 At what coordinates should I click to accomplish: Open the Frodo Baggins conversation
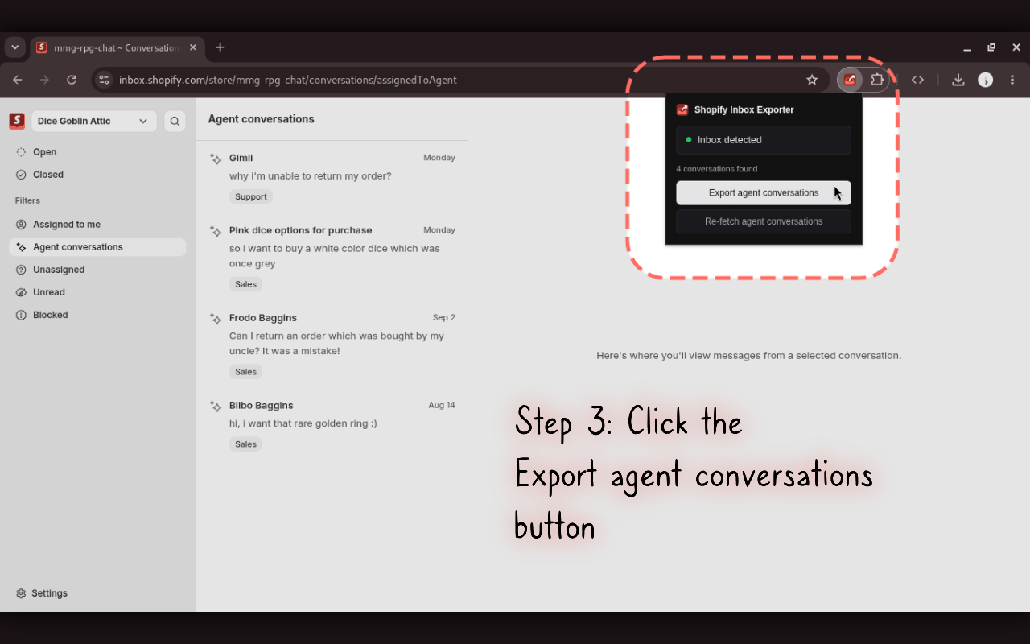332,345
